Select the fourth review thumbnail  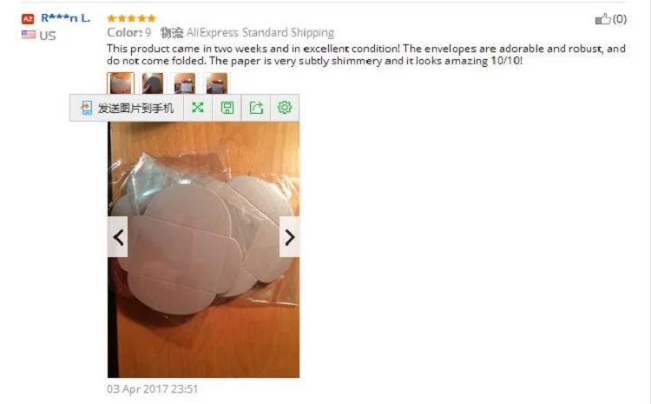point(216,83)
